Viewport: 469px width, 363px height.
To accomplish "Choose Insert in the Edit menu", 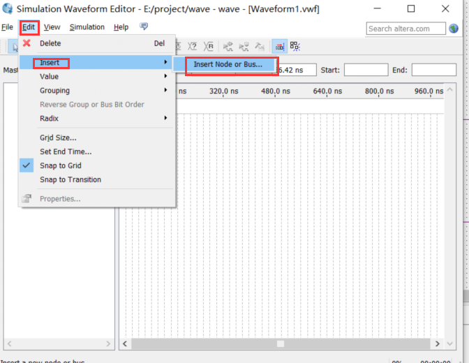I will [96, 62].
